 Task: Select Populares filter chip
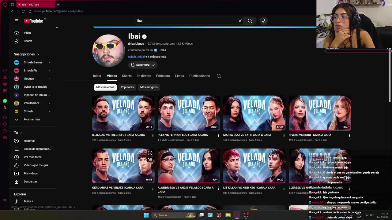click(x=127, y=87)
